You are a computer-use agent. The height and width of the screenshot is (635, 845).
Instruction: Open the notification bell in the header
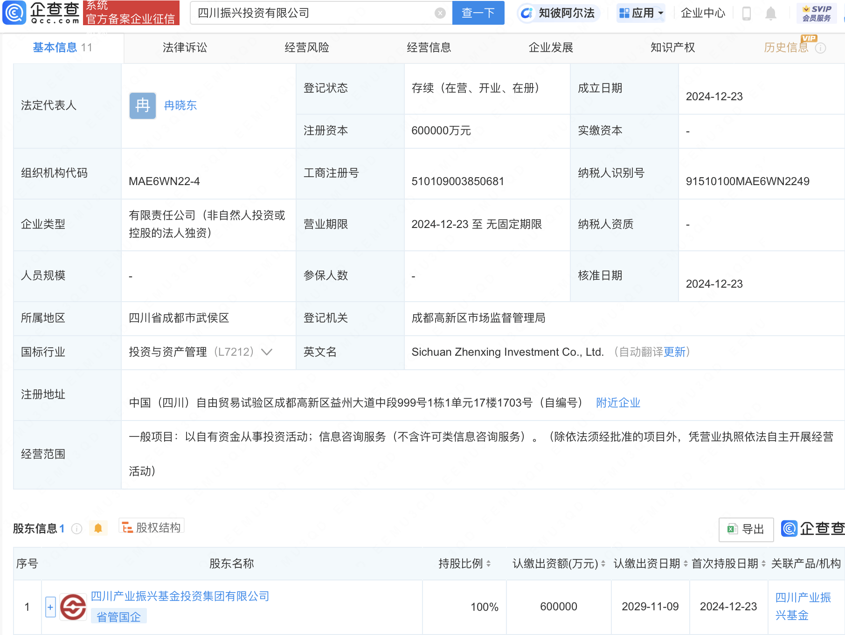(x=770, y=13)
